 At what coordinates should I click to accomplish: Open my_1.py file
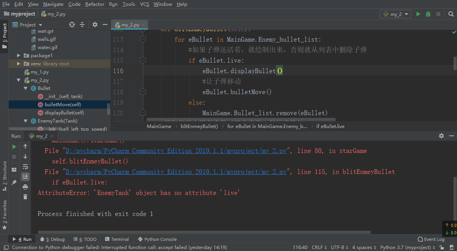tap(40, 72)
